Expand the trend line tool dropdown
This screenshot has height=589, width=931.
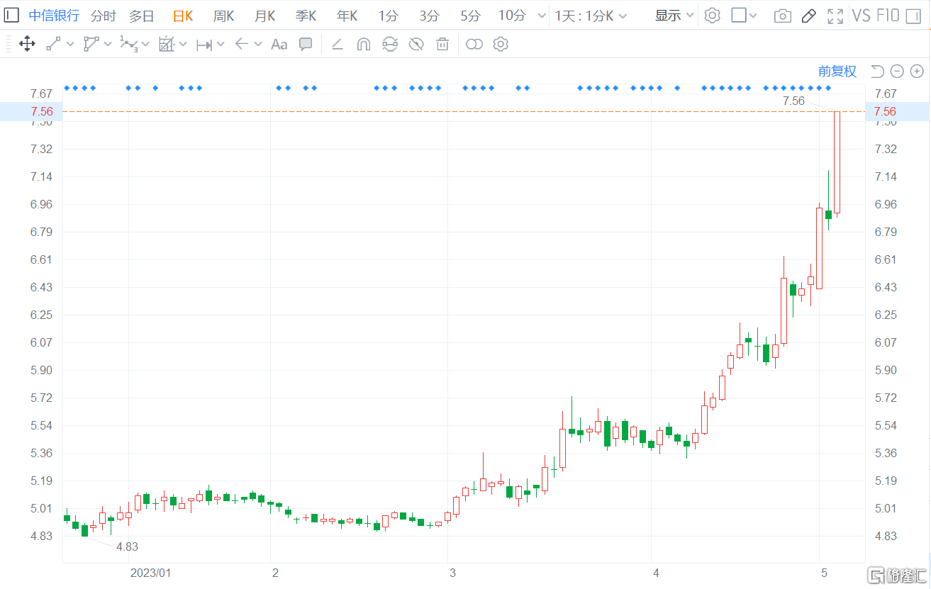click(x=70, y=44)
